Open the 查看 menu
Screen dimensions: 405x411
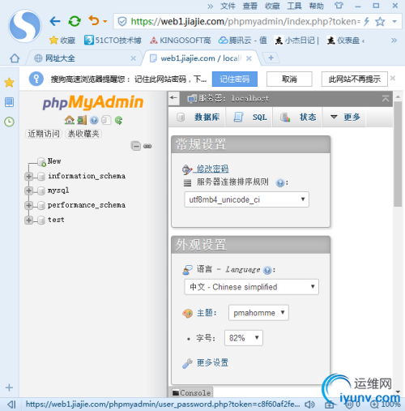(249, 6)
